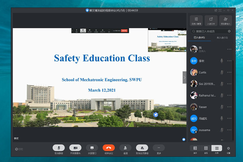Open host management panel button

[196, 20]
